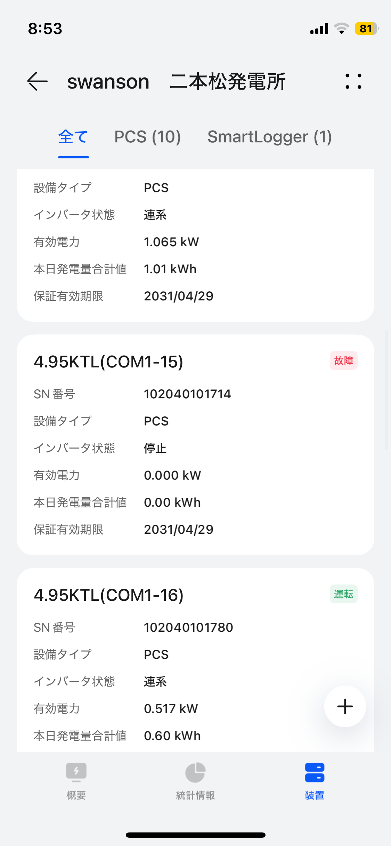Switch to the 全て tab
391x846 pixels.
(73, 137)
